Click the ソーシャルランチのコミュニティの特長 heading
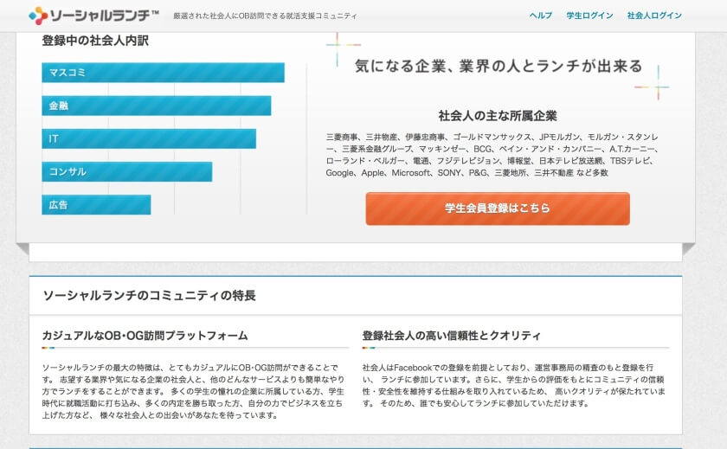Screen dimensions: 727x449 pyautogui.click(x=149, y=296)
